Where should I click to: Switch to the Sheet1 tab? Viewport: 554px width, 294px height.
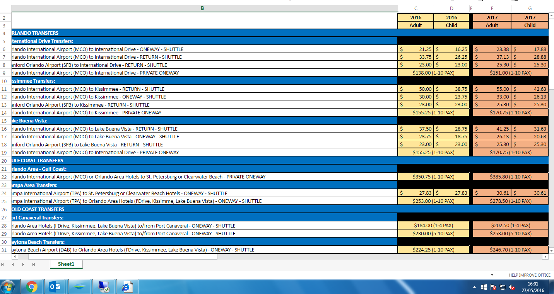click(x=66, y=264)
